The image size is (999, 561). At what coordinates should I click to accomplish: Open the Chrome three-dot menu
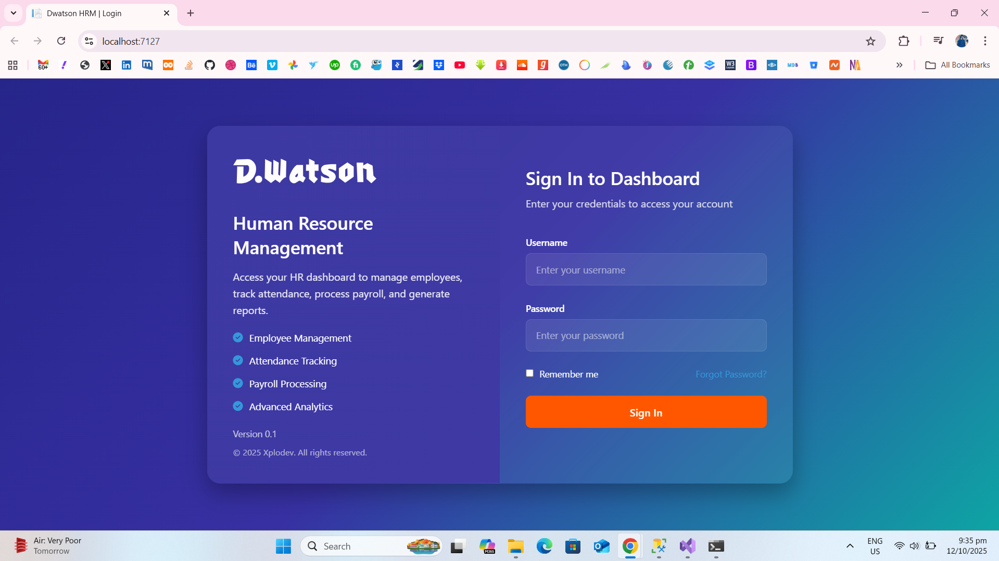click(985, 41)
